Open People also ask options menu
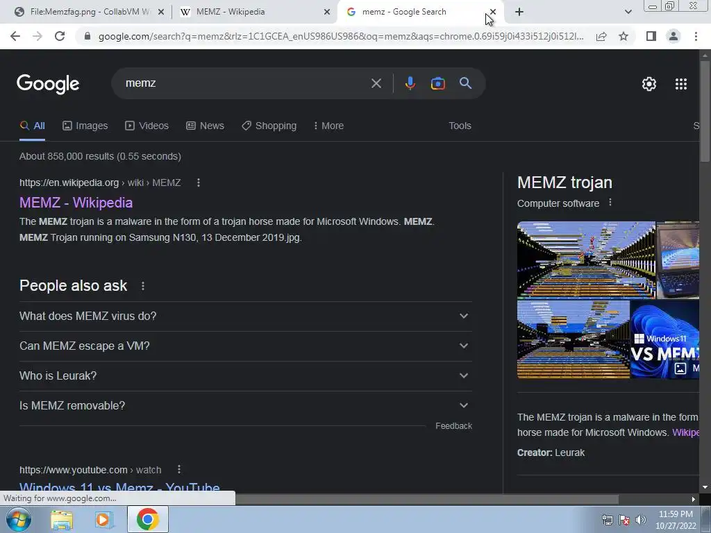This screenshot has height=533, width=711. point(143,286)
